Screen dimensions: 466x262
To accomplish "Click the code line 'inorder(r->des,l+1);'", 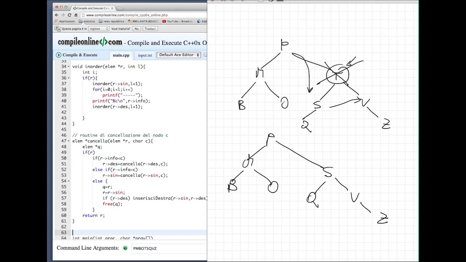I will coord(118,107).
